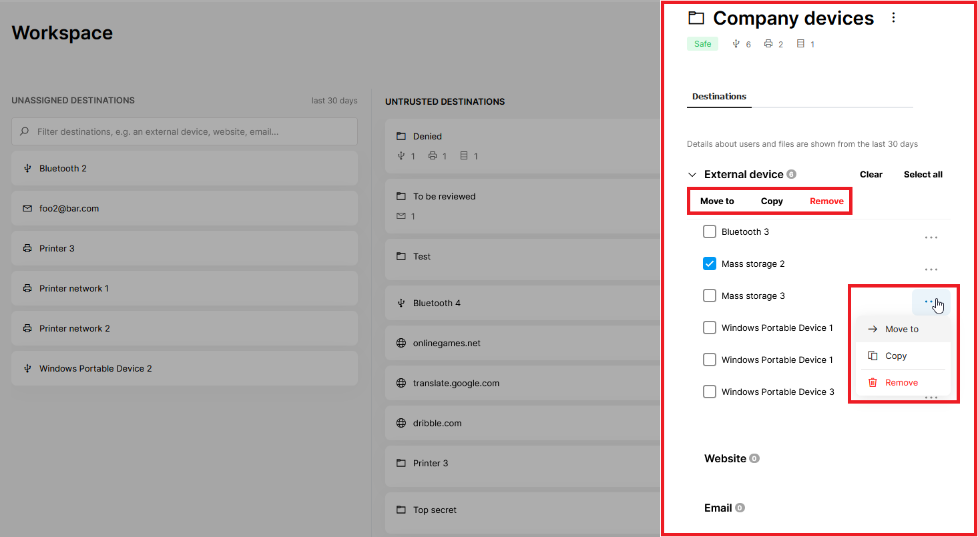The image size is (978, 537).
Task: Open the Company devices kebab menu
Action: click(x=894, y=18)
